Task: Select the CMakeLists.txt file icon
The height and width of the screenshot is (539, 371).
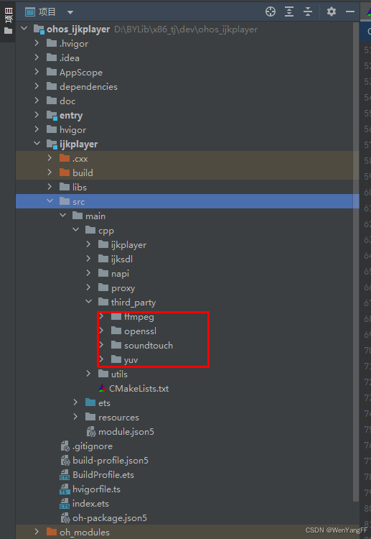Action: tap(103, 388)
